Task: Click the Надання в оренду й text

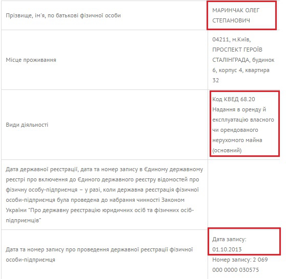Action: 239,109
